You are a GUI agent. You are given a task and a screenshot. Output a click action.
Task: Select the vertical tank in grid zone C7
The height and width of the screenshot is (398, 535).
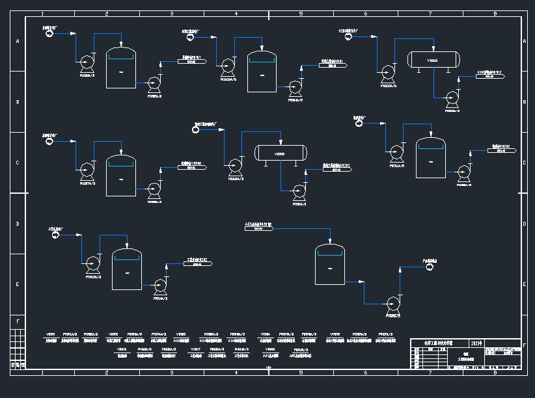click(x=431, y=157)
